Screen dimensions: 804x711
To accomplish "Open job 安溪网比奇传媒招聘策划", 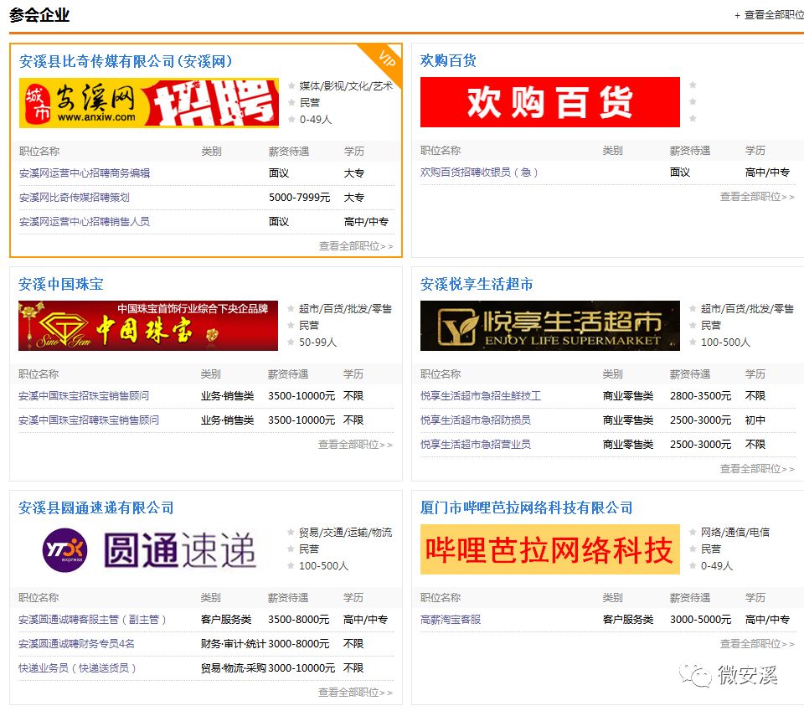I will (x=75, y=198).
